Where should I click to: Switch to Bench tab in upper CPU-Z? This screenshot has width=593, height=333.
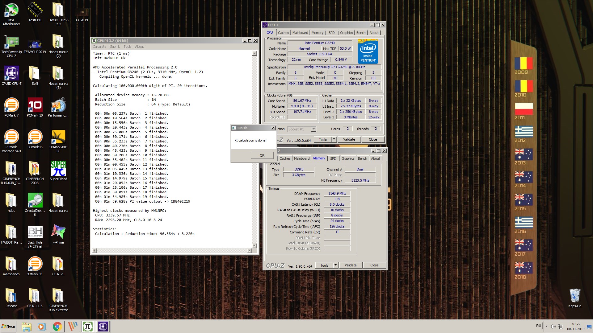point(361,33)
